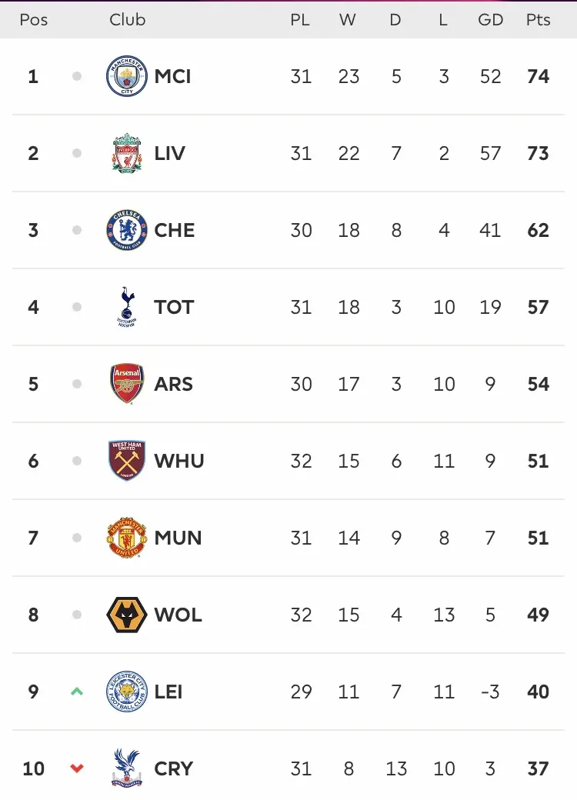Click the Wolves club crest
Screen dimensions: 577x800
(126, 615)
